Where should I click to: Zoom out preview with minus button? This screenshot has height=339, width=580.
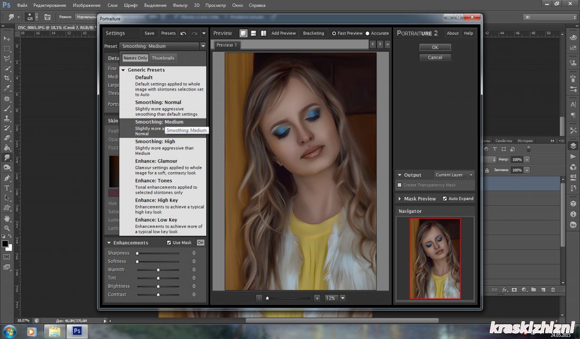(x=259, y=298)
